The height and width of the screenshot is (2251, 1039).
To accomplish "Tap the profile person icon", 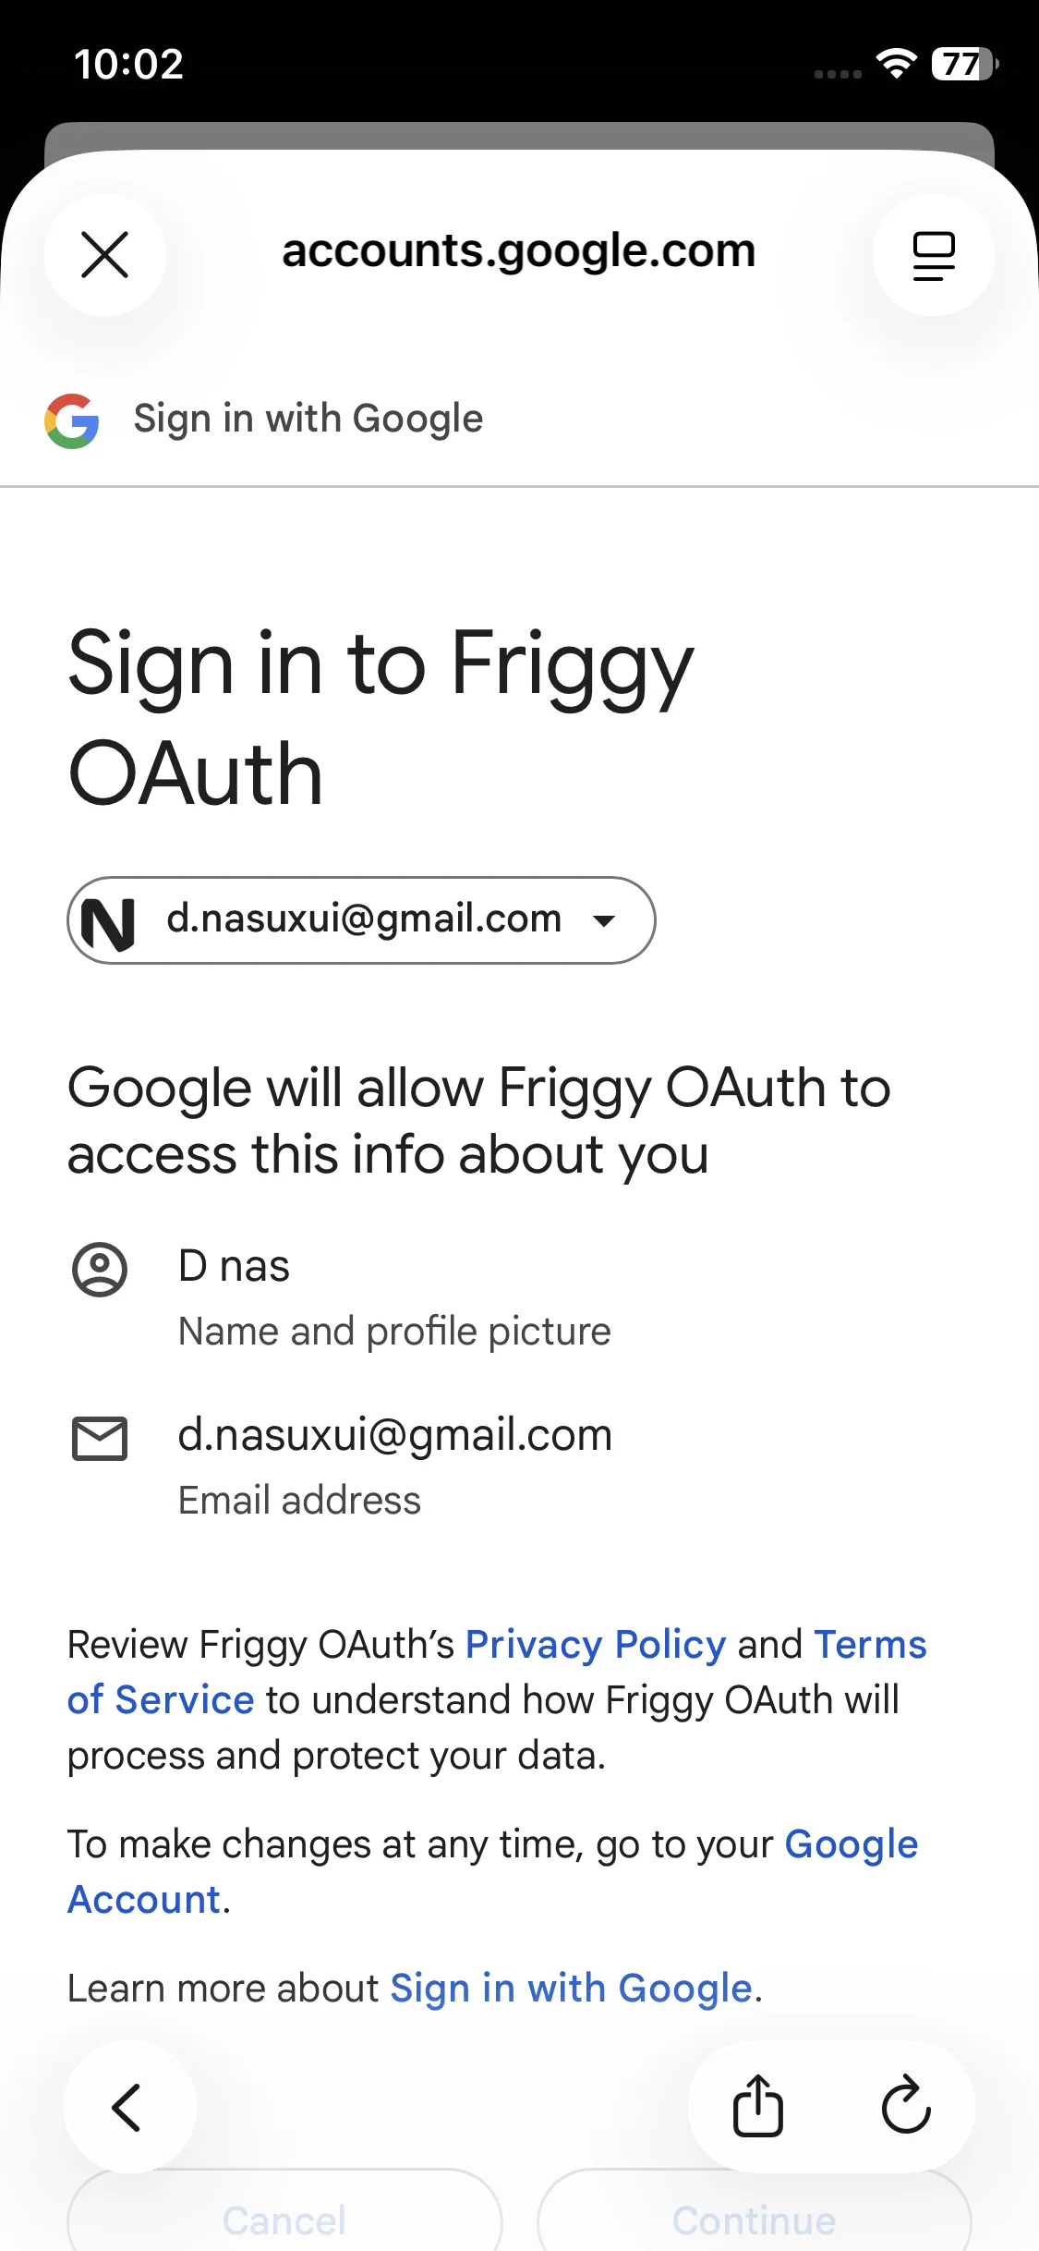I will pyautogui.click(x=100, y=1269).
